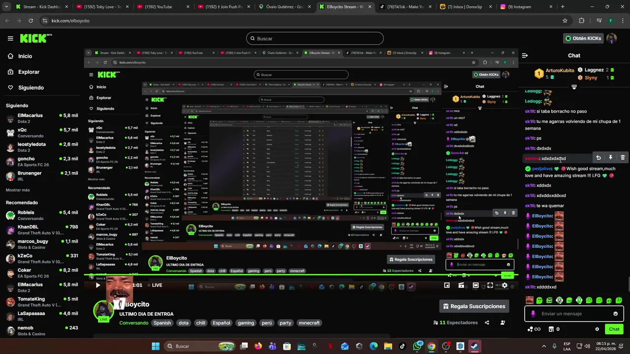Send message with green Chat button
Viewport: 630px width, 354px height.
pos(614,329)
